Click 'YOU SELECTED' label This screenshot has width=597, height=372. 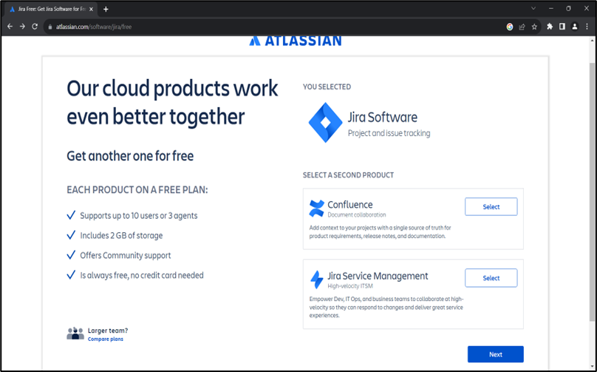coord(327,87)
